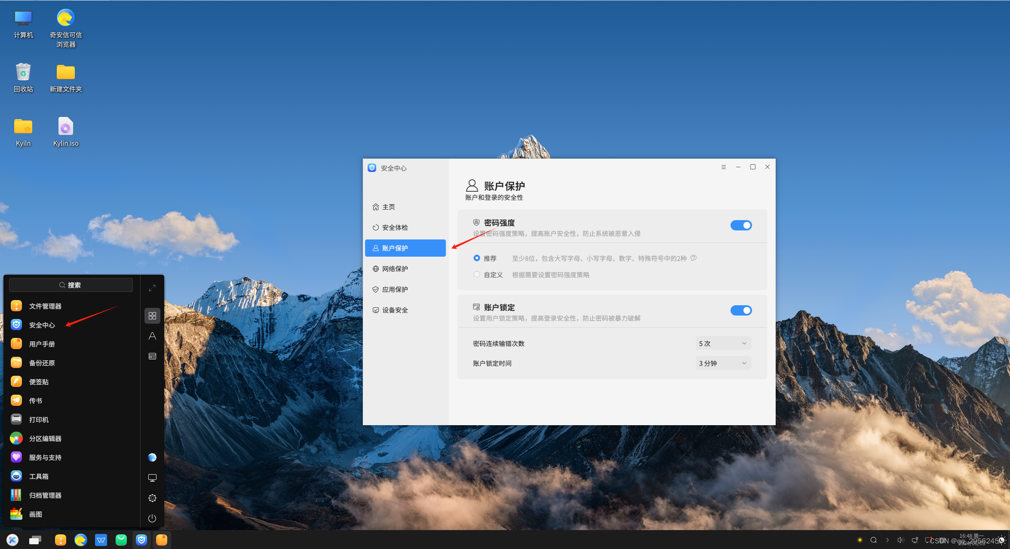1010x549 pixels.
Task: Turn off the 账户锁定 switch
Action: [741, 310]
